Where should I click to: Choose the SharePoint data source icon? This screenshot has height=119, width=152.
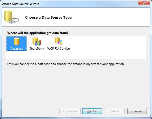click(37, 41)
